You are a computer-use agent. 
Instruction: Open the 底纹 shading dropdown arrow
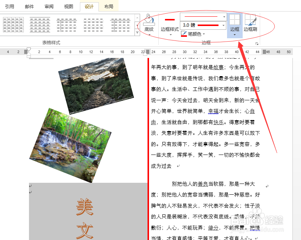point(149,35)
